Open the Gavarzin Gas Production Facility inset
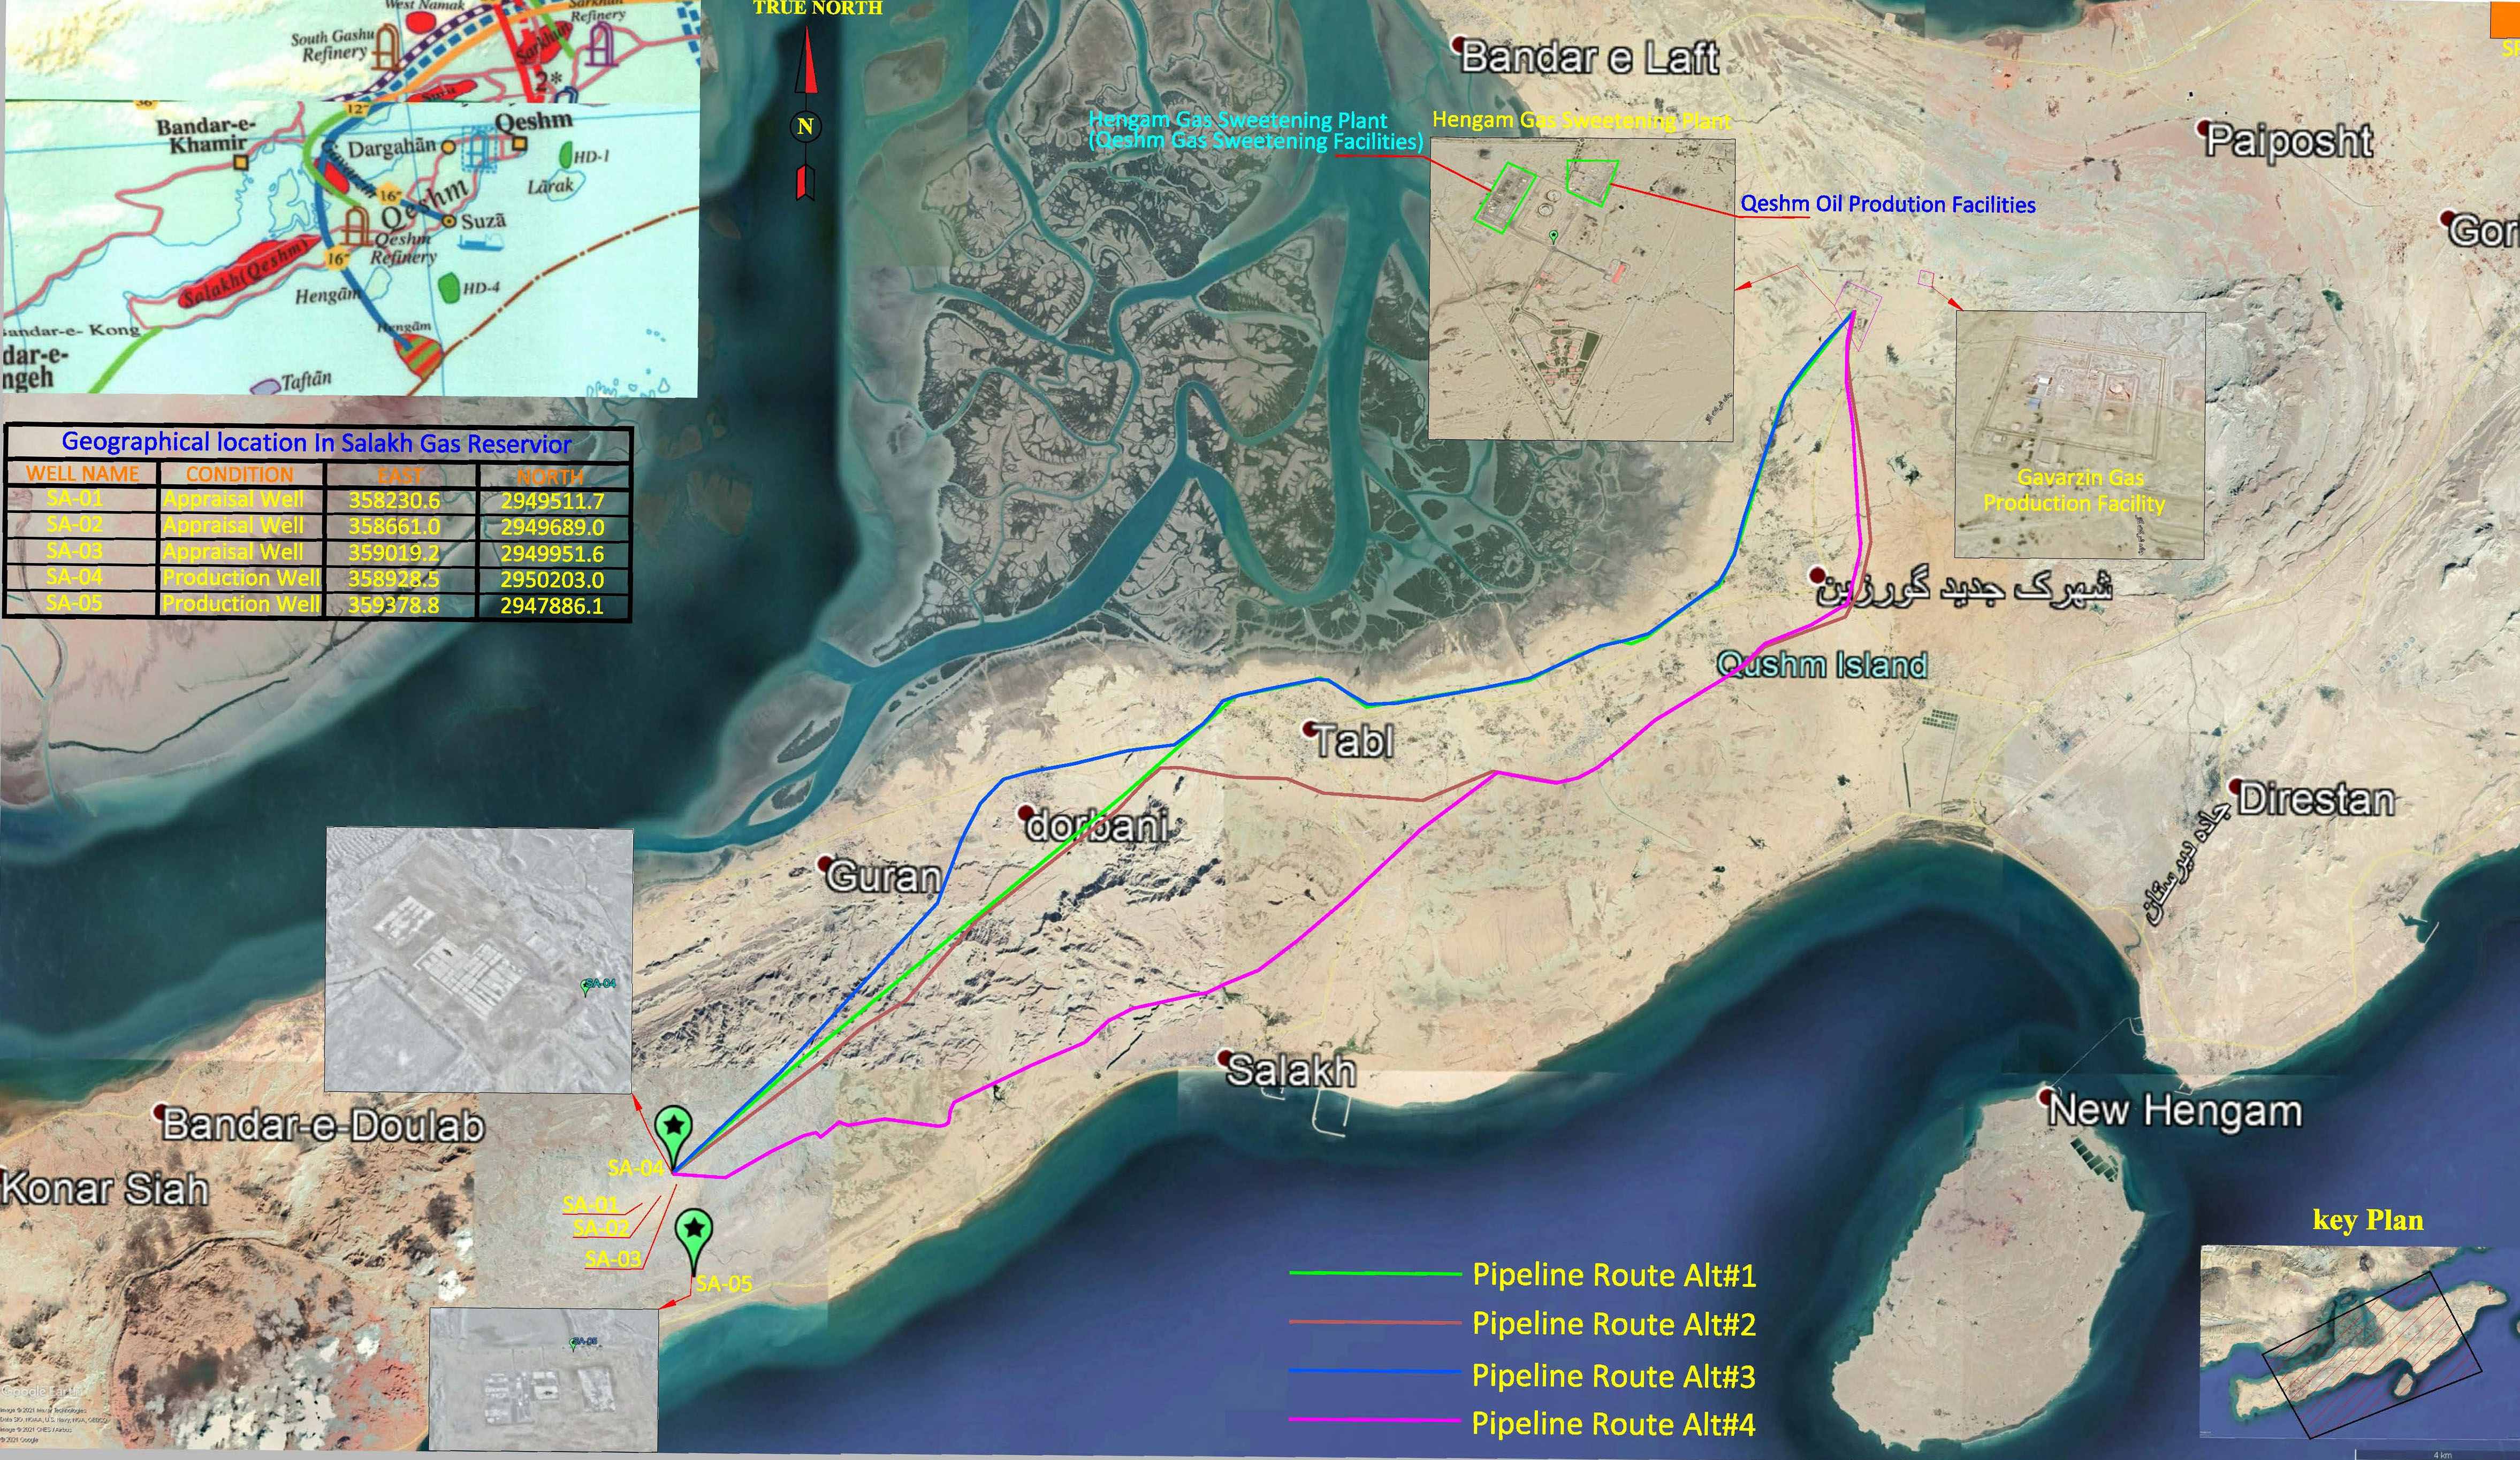This screenshot has height=1460, width=2520. click(x=2080, y=435)
